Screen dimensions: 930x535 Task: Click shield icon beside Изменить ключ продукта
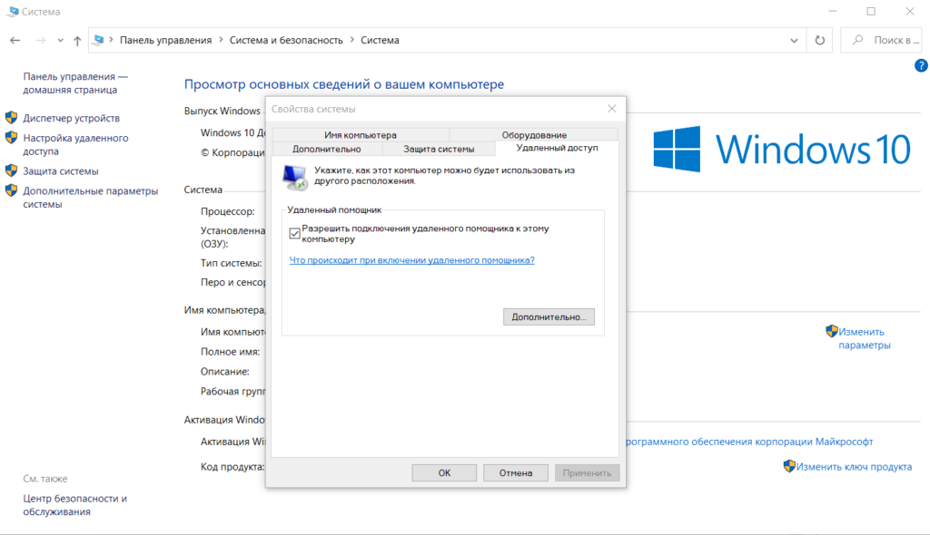(x=790, y=466)
